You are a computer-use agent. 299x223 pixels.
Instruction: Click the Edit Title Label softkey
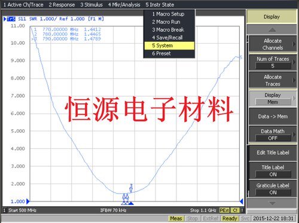click(x=272, y=152)
